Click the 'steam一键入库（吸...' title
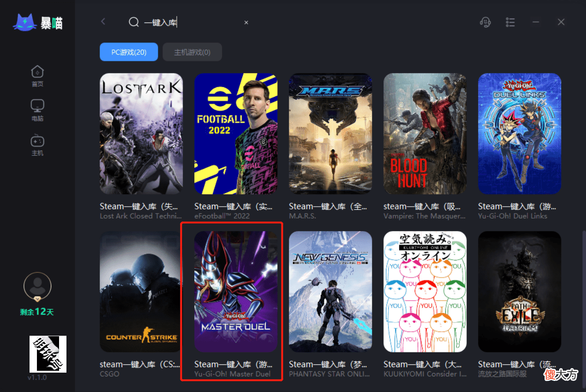The width and height of the screenshot is (586, 392). [x=423, y=206]
